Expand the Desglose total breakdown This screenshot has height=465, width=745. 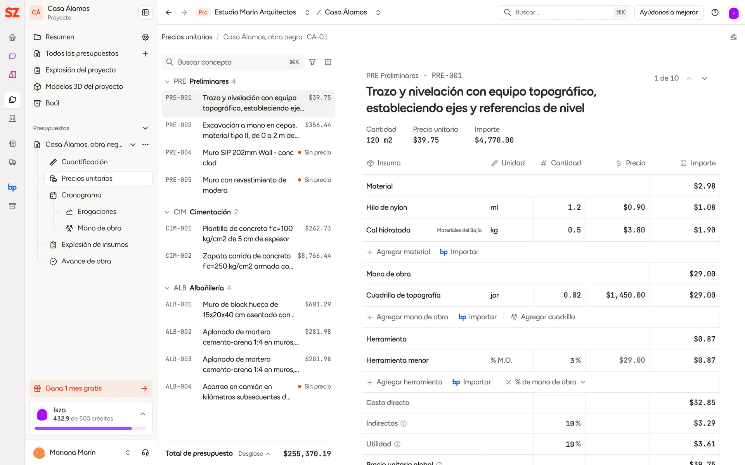coord(254,454)
